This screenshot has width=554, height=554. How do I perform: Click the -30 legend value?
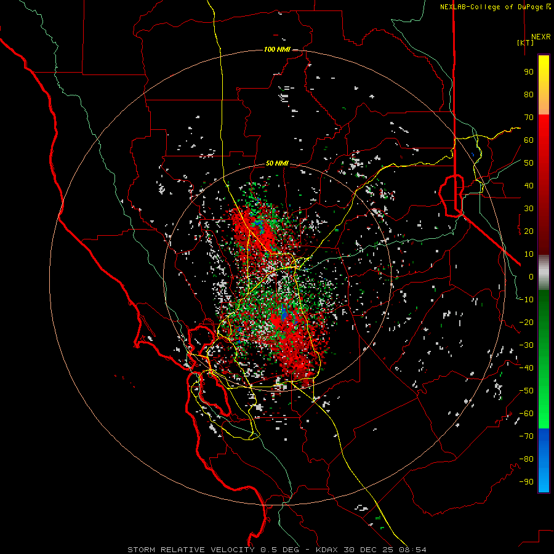click(x=527, y=345)
